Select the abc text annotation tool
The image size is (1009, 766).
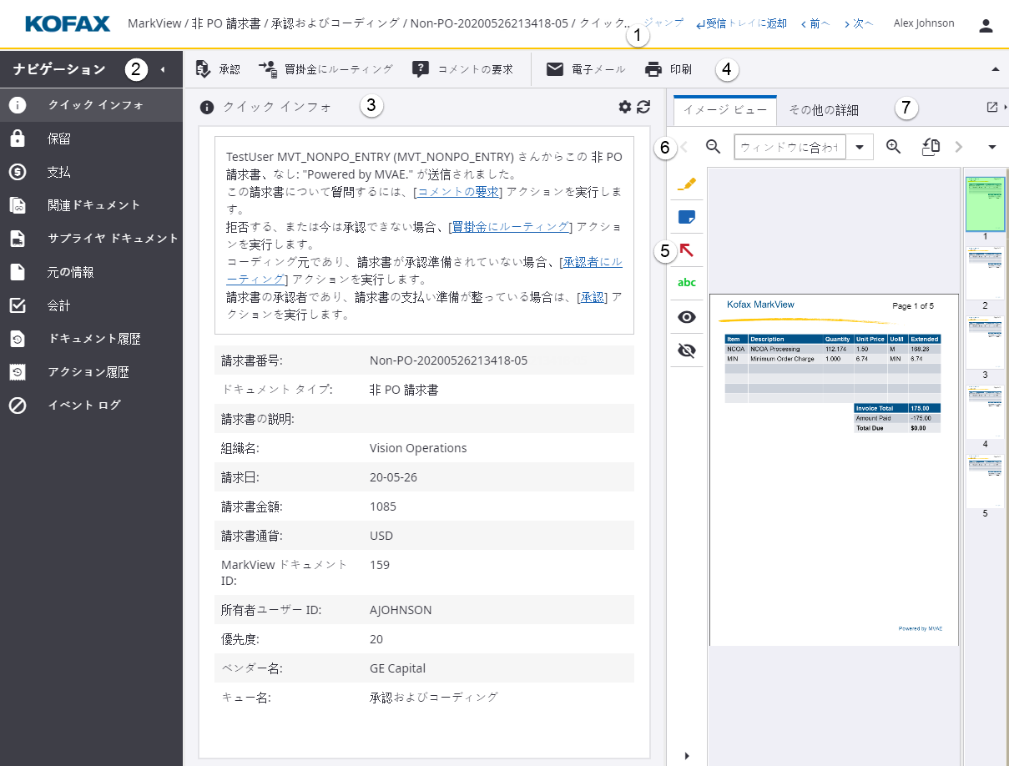point(686,282)
